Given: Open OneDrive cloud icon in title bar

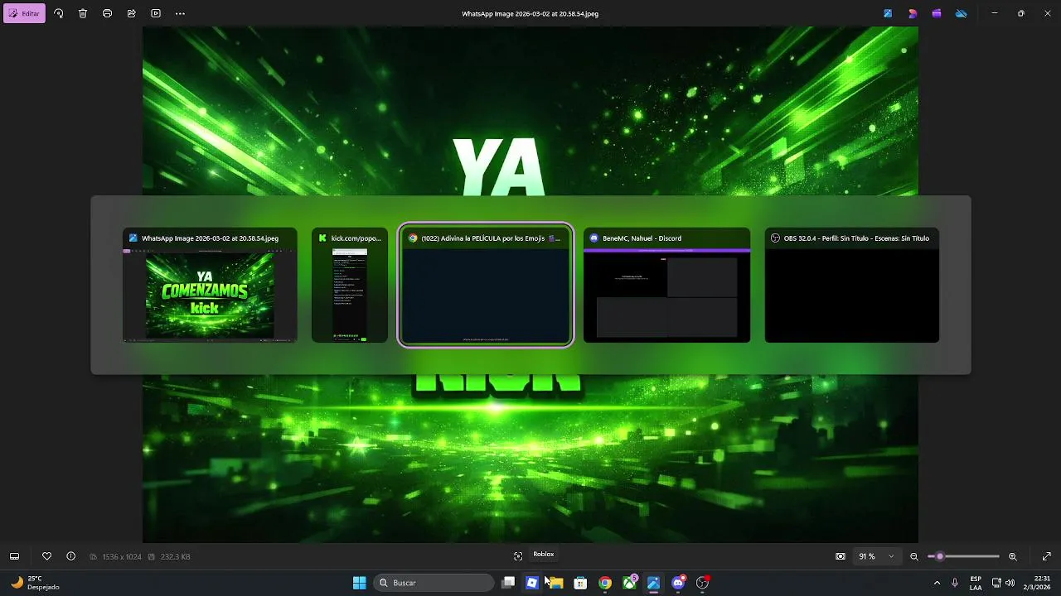Looking at the screenshot, I should click(962, 13).
